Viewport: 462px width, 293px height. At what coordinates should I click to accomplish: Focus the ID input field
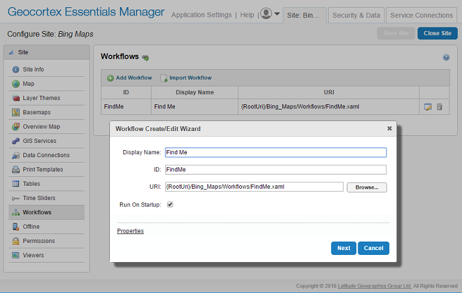(x=276, y=170)
